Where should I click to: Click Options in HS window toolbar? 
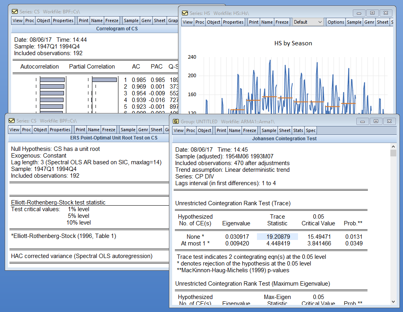336,22
